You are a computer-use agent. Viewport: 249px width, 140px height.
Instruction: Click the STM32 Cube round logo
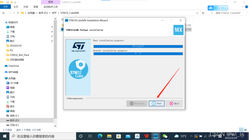click(78, 69)
